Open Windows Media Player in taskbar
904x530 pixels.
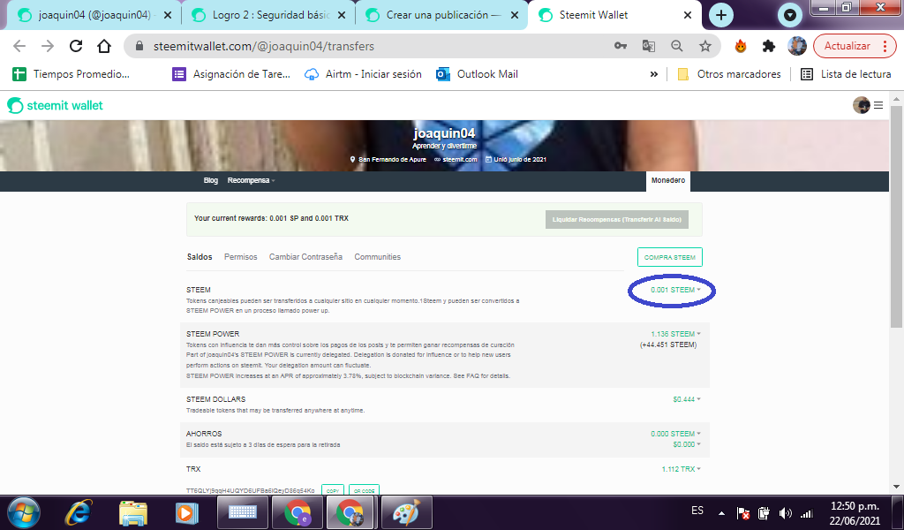pos(186,512)
